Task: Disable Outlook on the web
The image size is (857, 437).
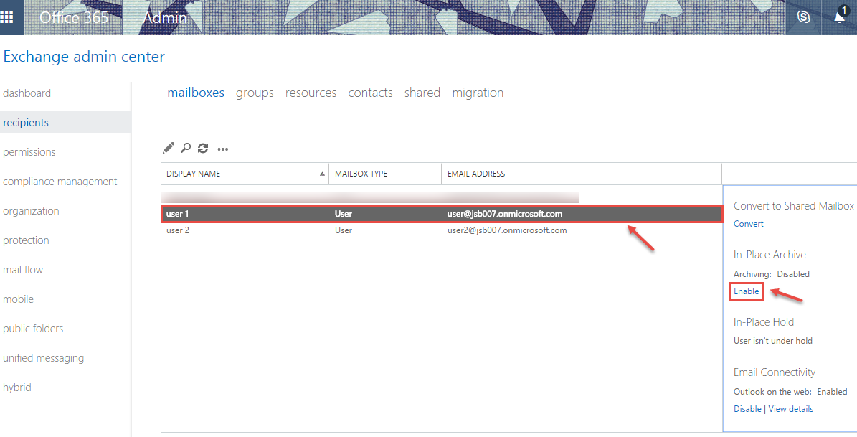Action: click(747, 409)
